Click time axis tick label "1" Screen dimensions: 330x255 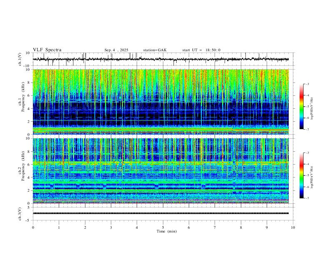pyautogui.click(x=59, y=227)
